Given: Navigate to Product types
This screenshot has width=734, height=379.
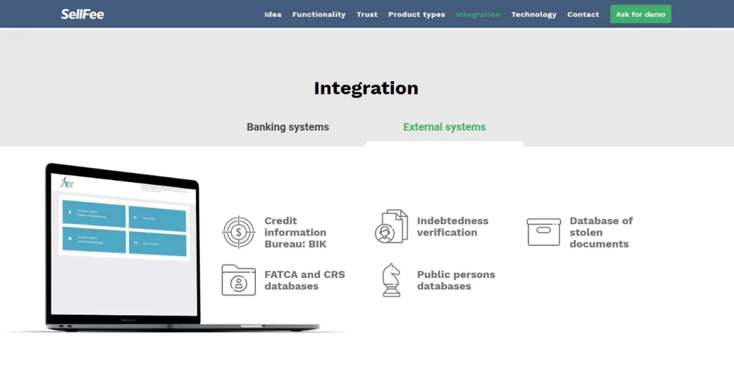Looking at the screenshot, I should 416,14.
